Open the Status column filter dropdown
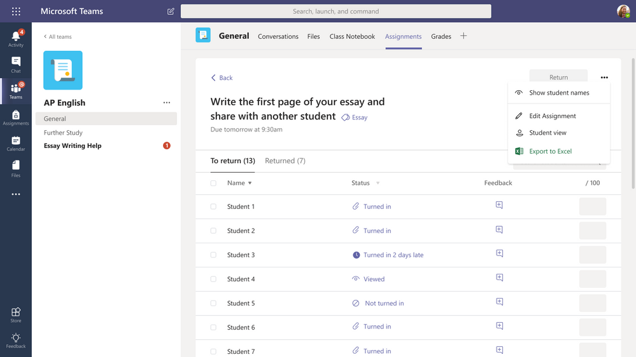The image size is (636, 357). 378,183
